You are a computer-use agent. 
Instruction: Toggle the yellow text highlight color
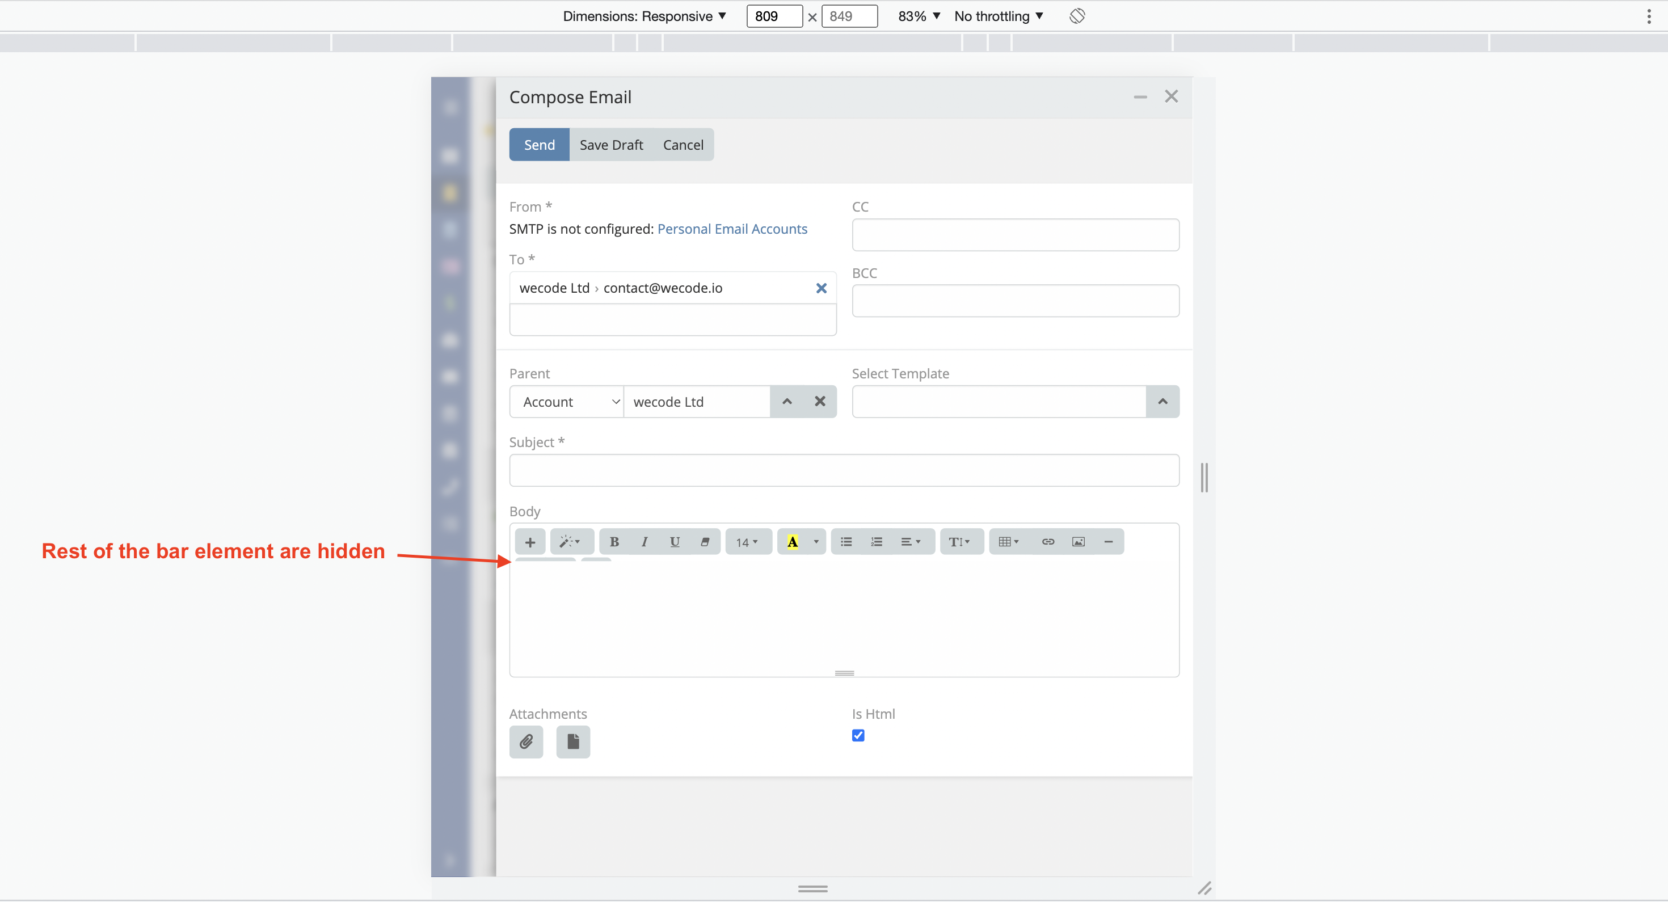point(793,541)
